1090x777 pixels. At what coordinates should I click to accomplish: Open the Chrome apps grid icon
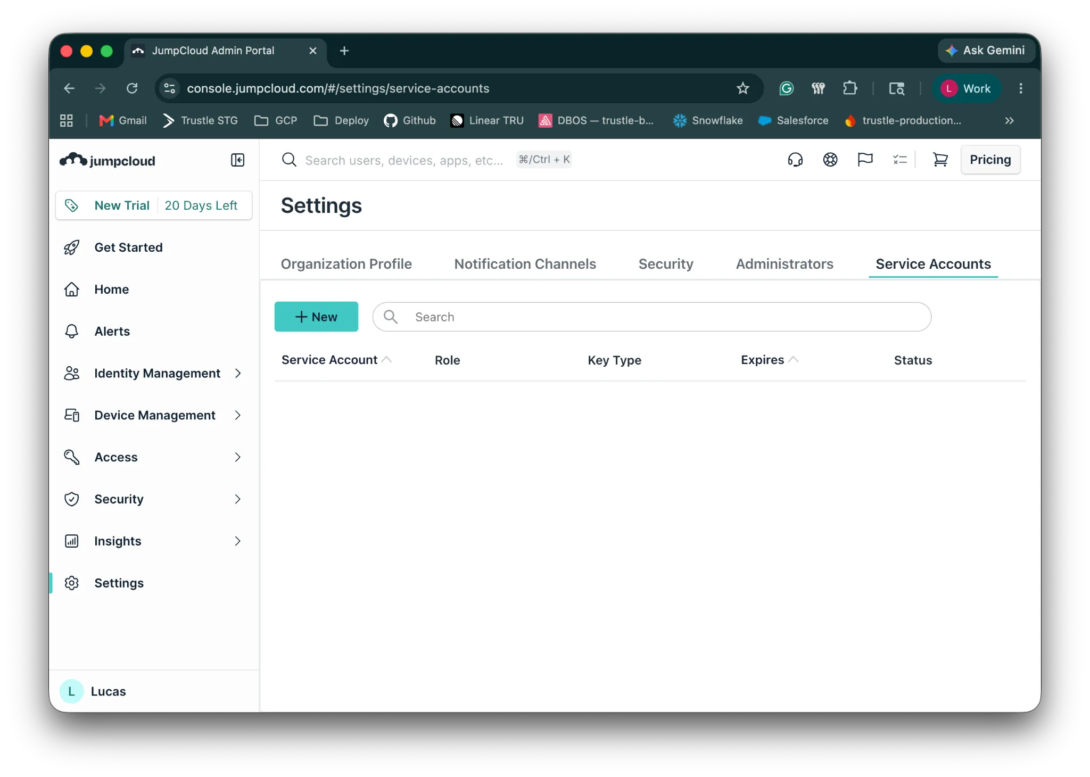(x=67, y=121)
